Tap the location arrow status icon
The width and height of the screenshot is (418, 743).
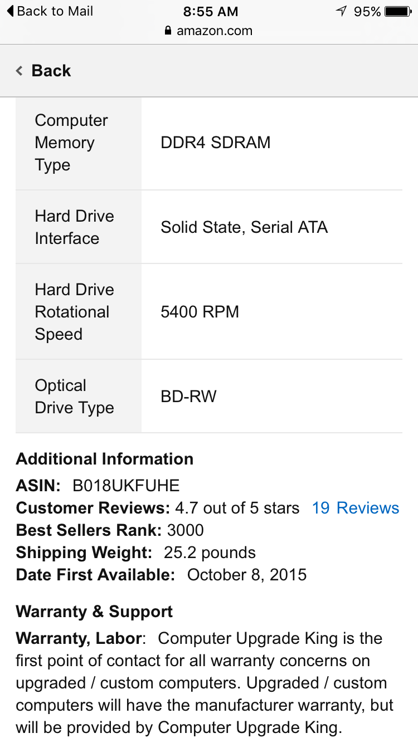341,11
